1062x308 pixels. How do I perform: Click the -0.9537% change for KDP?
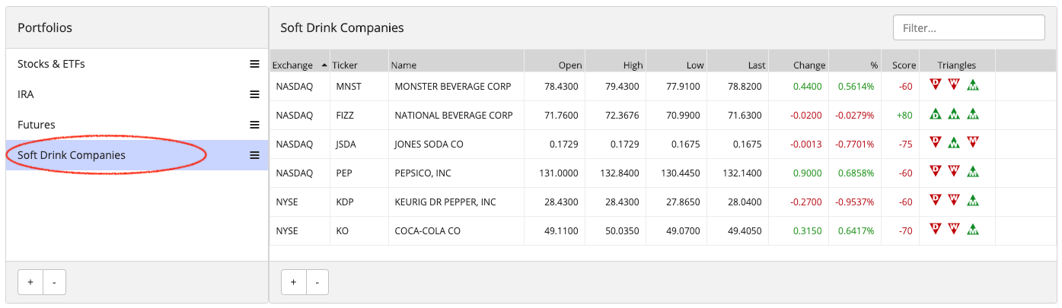click(x=854, y=202)
